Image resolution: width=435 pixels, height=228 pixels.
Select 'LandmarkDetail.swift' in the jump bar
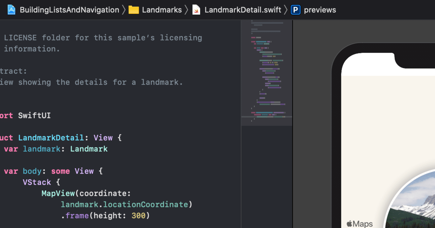(x=242, y=10)
